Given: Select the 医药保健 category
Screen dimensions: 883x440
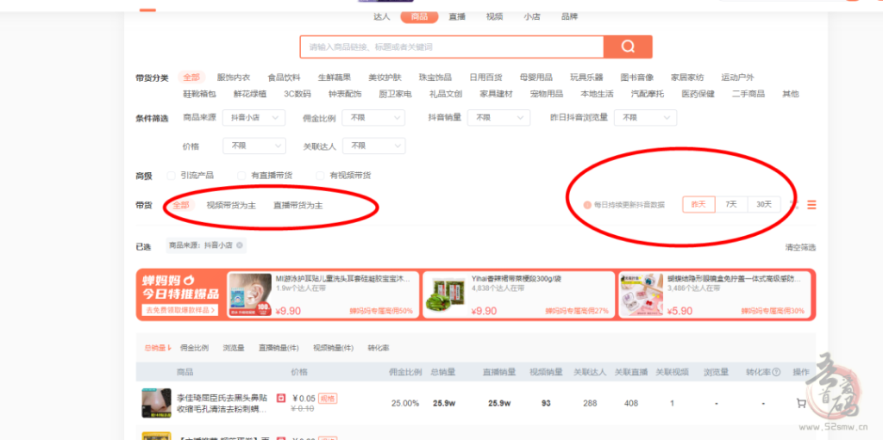Looking at the screenshot, I should tap(698, 94).
